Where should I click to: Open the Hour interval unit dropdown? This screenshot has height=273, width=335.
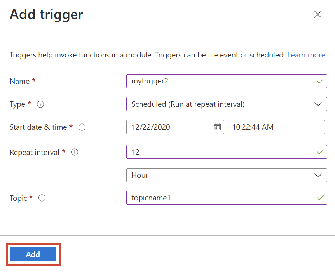[227, 175]
